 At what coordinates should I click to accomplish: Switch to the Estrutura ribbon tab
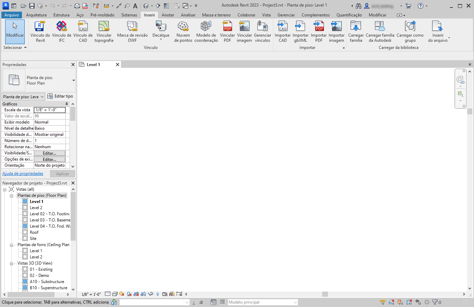click(x=61, y=15)
